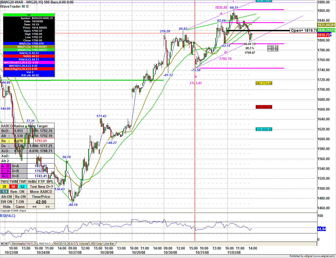
Task: Click Test New D=? button
Action: pos(41,187)
